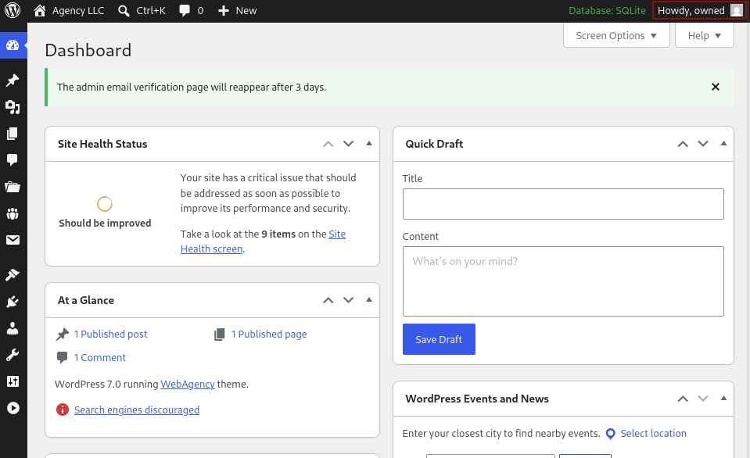Click into the Quick Draft Title field

[x=563, y=204]
